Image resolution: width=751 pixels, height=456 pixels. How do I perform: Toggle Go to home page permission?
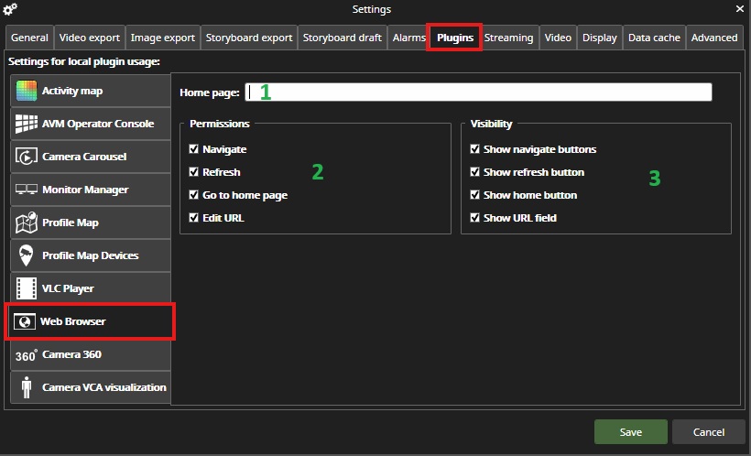coord(193,194)
